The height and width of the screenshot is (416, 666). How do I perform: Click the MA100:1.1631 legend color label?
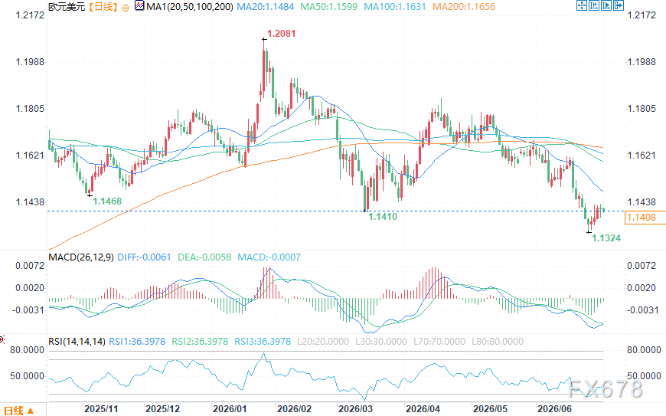click(395, 7)
